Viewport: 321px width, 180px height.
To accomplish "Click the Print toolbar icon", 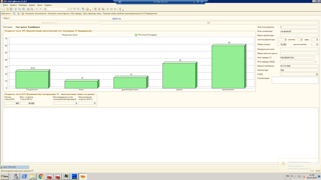I will point(28,9).
